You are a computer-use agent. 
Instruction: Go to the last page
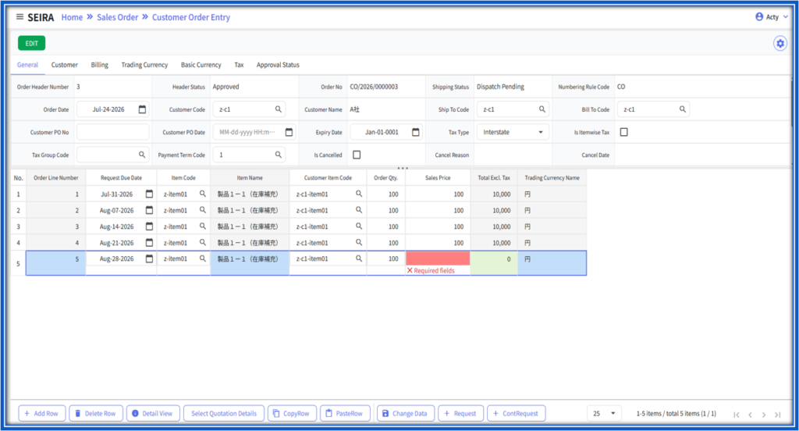coord(778,415)
